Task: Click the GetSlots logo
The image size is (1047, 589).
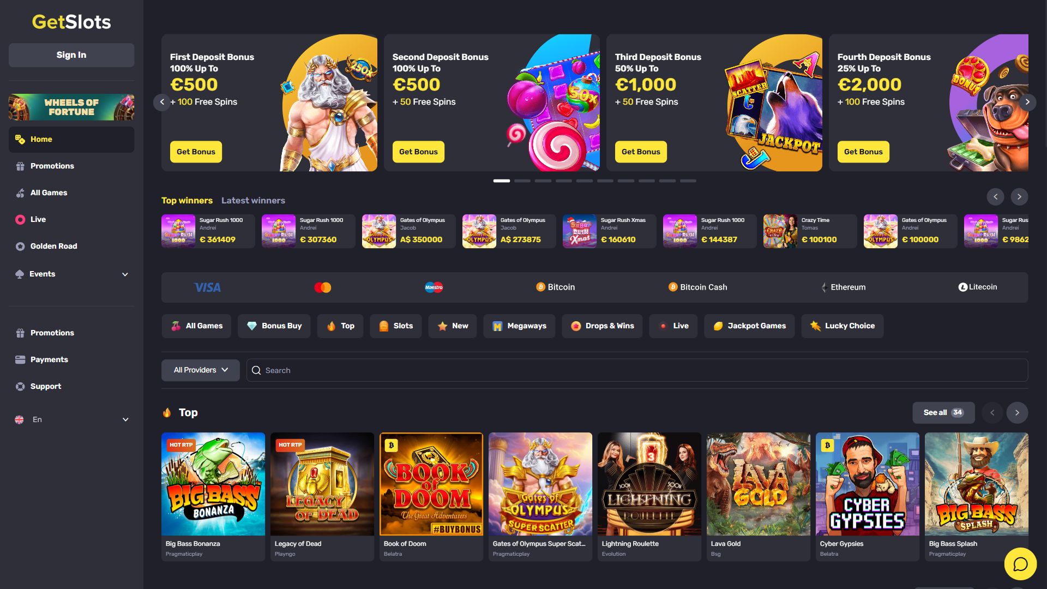Action: click(x=71, y=22)
